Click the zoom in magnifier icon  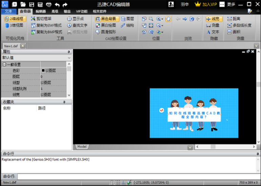(x=158, y=19)
